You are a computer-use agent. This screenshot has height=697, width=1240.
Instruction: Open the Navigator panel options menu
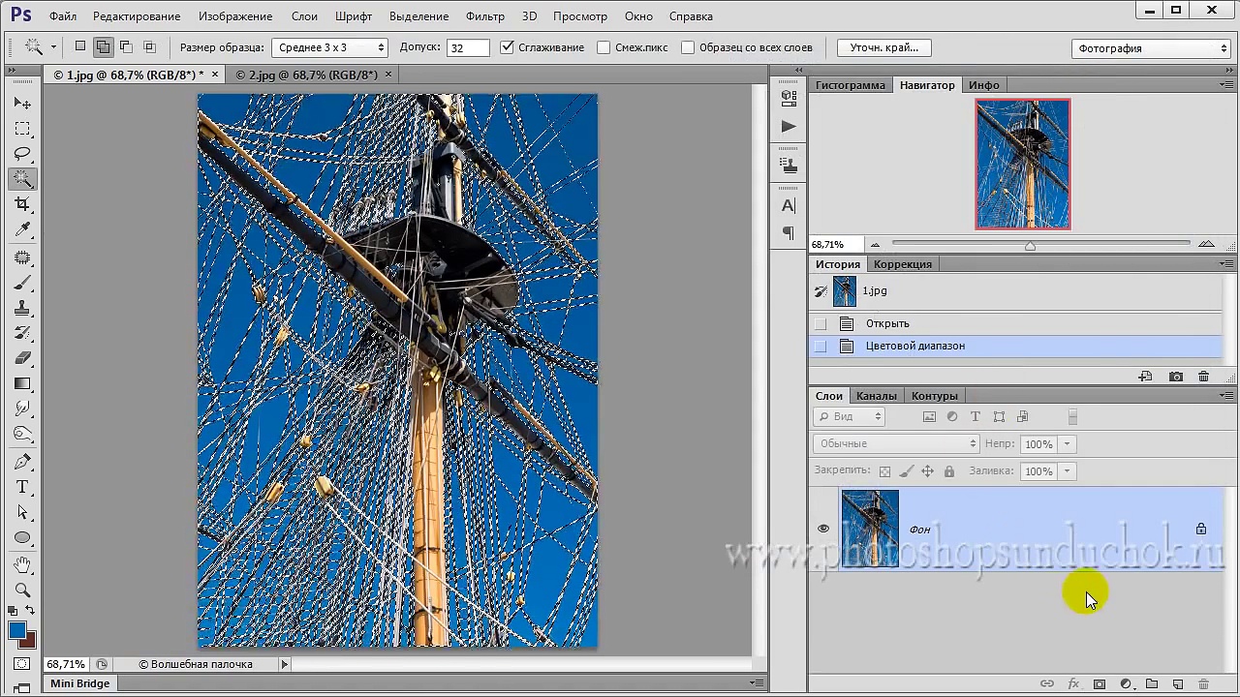[x=1227, y=85]
